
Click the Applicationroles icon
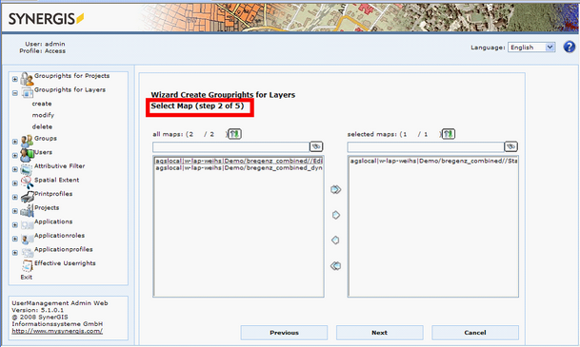(27, 239)
